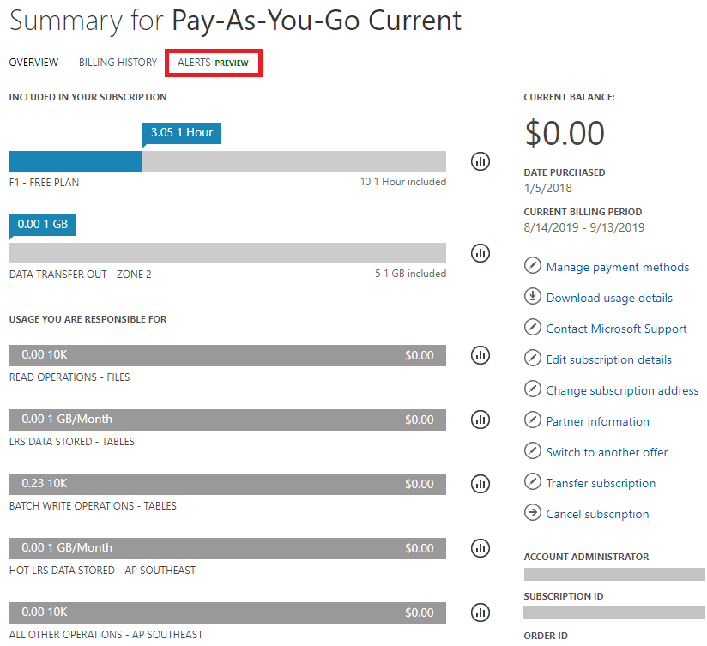Open Transfer subscription link
Viewport: 707px width, 646px height.
pos(601,483)
